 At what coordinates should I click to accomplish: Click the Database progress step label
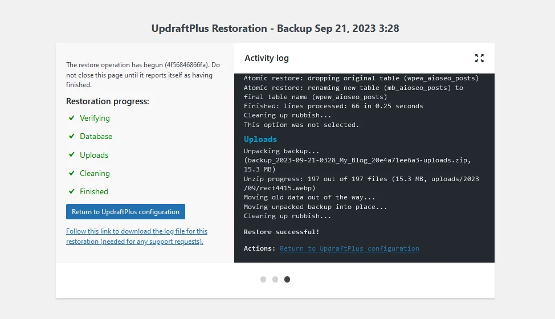point(96,136)
